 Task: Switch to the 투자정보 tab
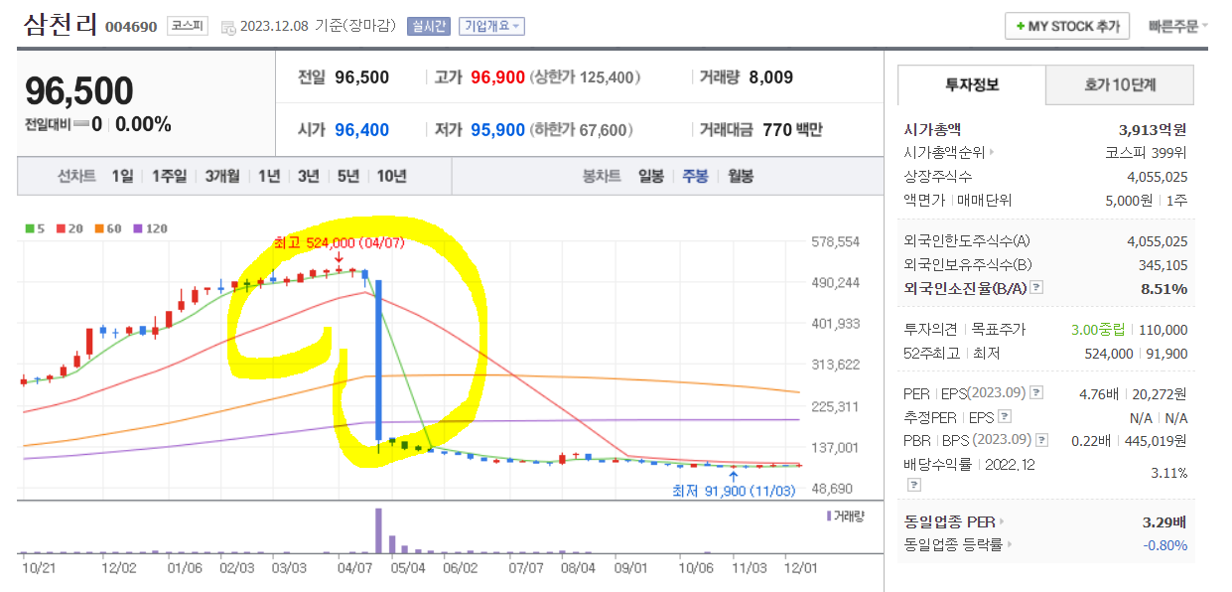point(972,84)
